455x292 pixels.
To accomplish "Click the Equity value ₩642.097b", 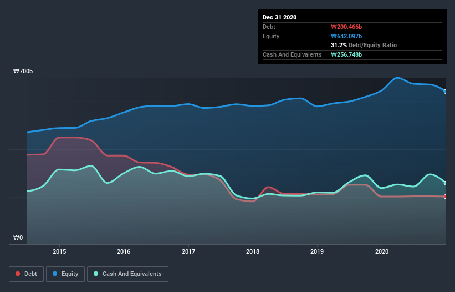I will point(346,36).
